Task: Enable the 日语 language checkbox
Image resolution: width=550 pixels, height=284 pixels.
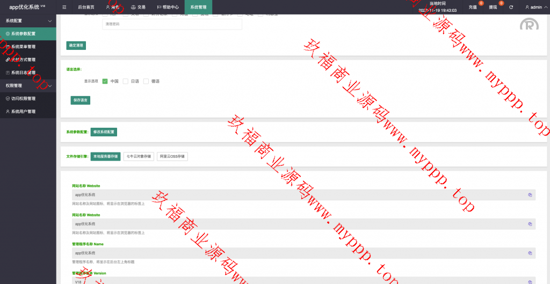Action: (x=126, y=81)
